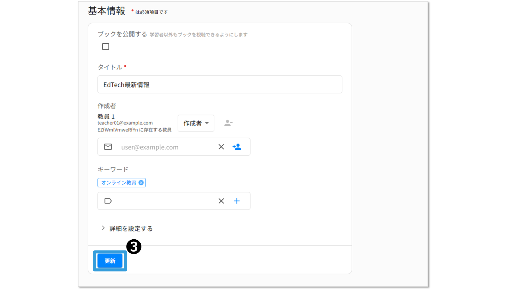The width and height of the screenshot is (506, 290).
Task: Click the オンライン教育 keyword tag
Action: (118, 183)
